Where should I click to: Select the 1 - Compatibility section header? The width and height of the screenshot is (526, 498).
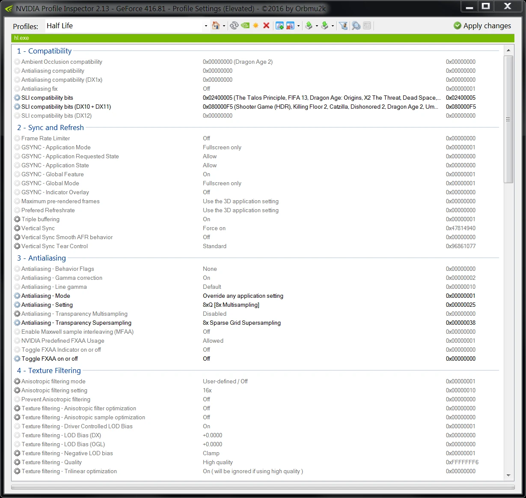coord(45,51)
